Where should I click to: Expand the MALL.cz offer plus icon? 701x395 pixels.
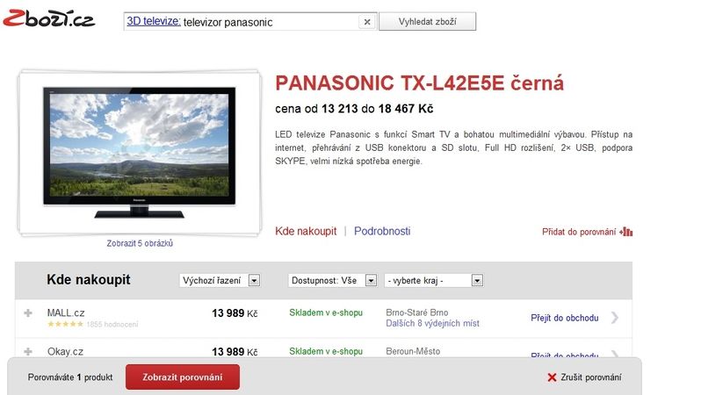28,312
